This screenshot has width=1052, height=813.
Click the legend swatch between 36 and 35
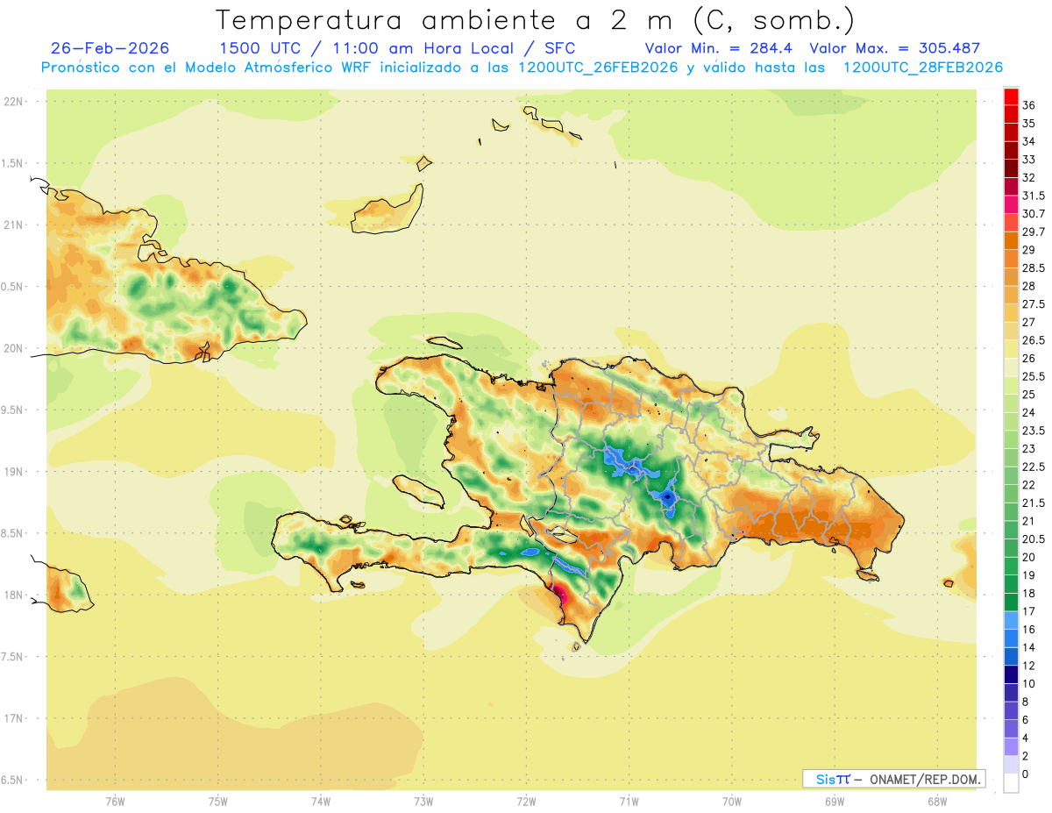[1011, 114]
